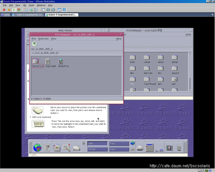
Task: Click the VMware console view icon
Action: coord(64,10)
